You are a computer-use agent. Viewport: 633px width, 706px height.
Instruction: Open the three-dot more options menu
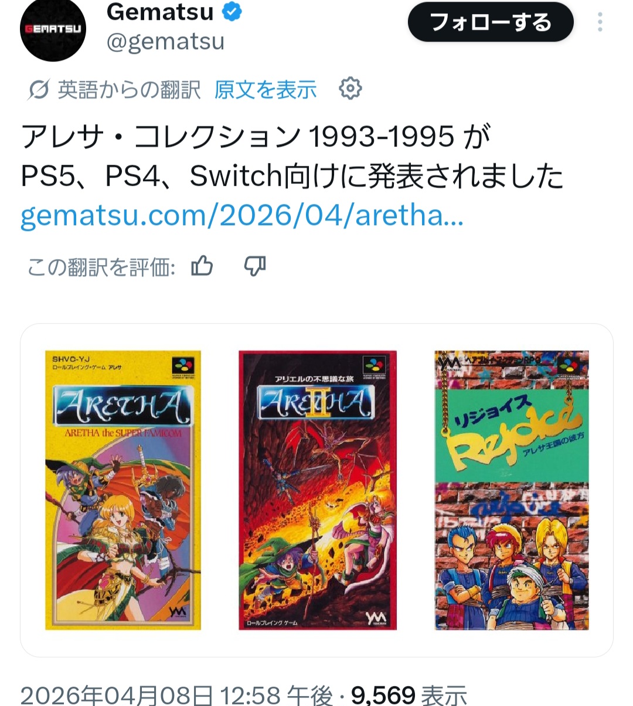[x=600, y=22]
